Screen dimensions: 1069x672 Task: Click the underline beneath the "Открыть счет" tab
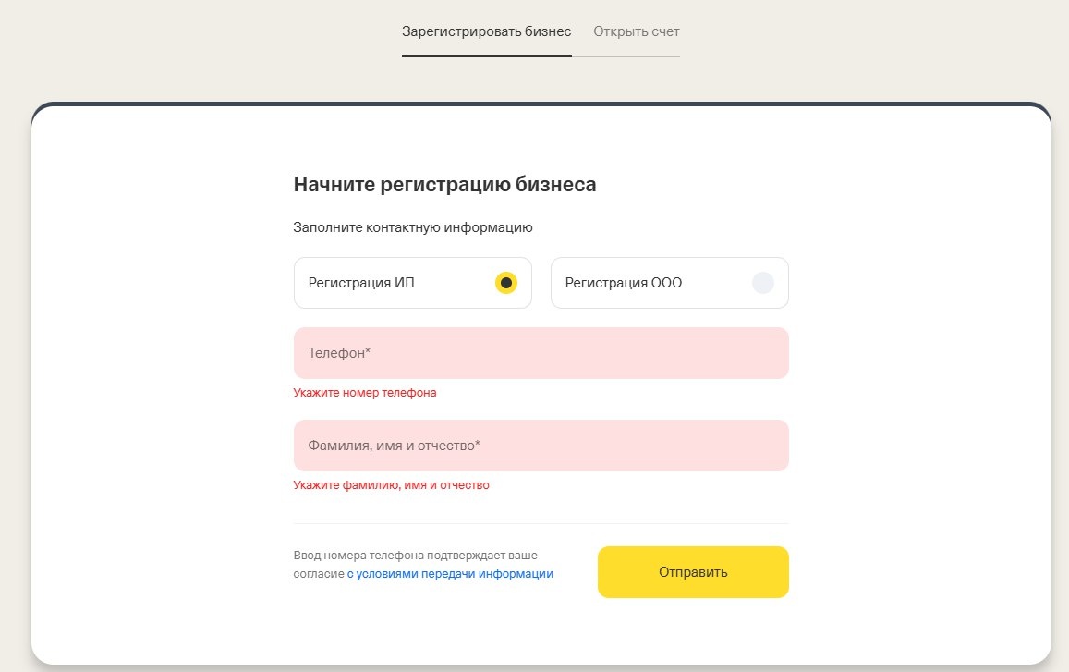[636, 56]
